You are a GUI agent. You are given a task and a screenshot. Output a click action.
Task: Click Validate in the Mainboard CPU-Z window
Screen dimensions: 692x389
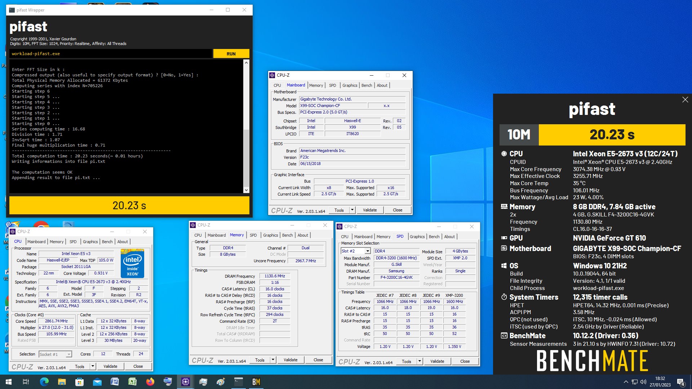(x=370, y=210)
